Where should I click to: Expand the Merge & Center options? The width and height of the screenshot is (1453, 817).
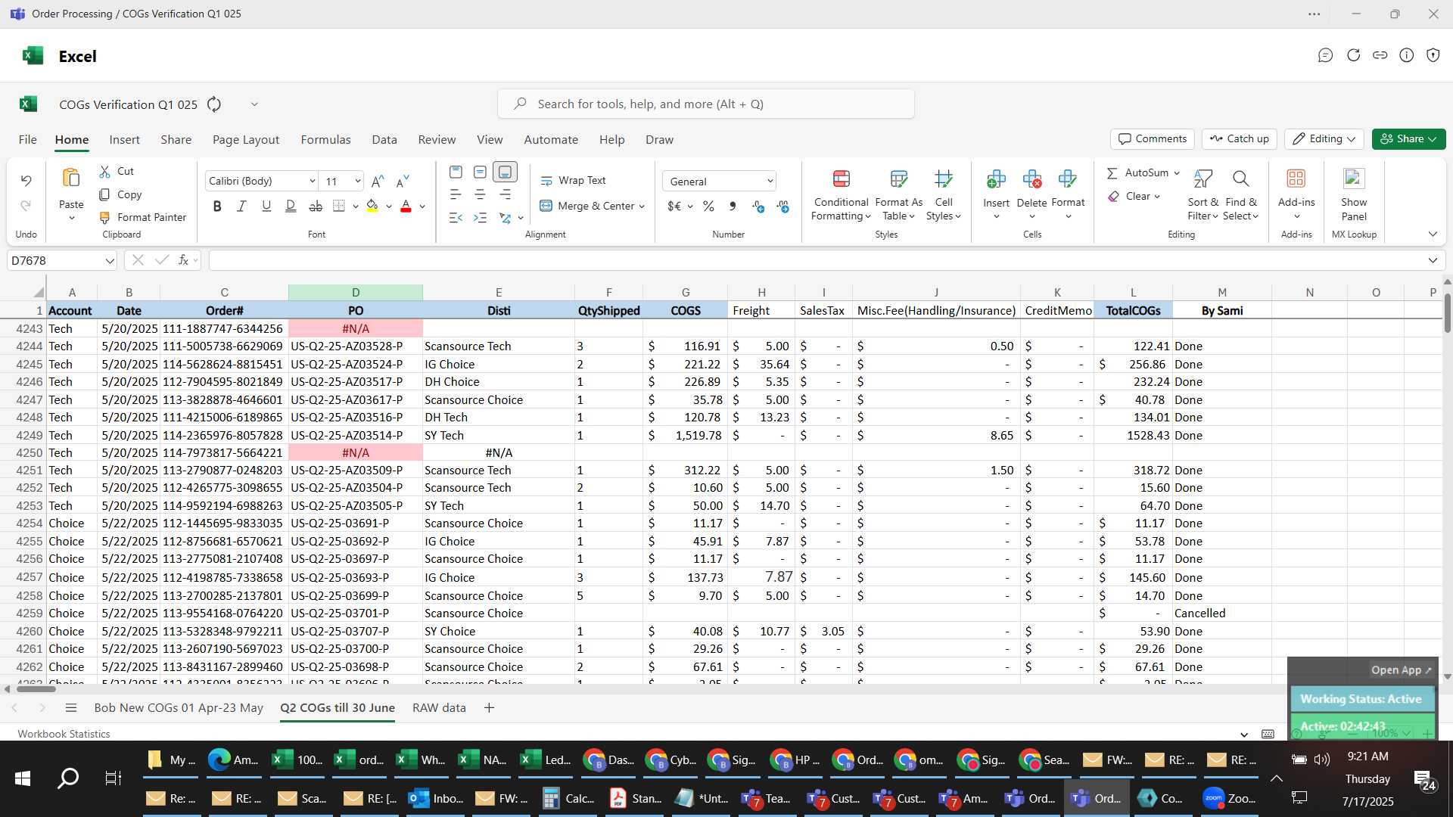pyautogui.click(x=642, y=206)
